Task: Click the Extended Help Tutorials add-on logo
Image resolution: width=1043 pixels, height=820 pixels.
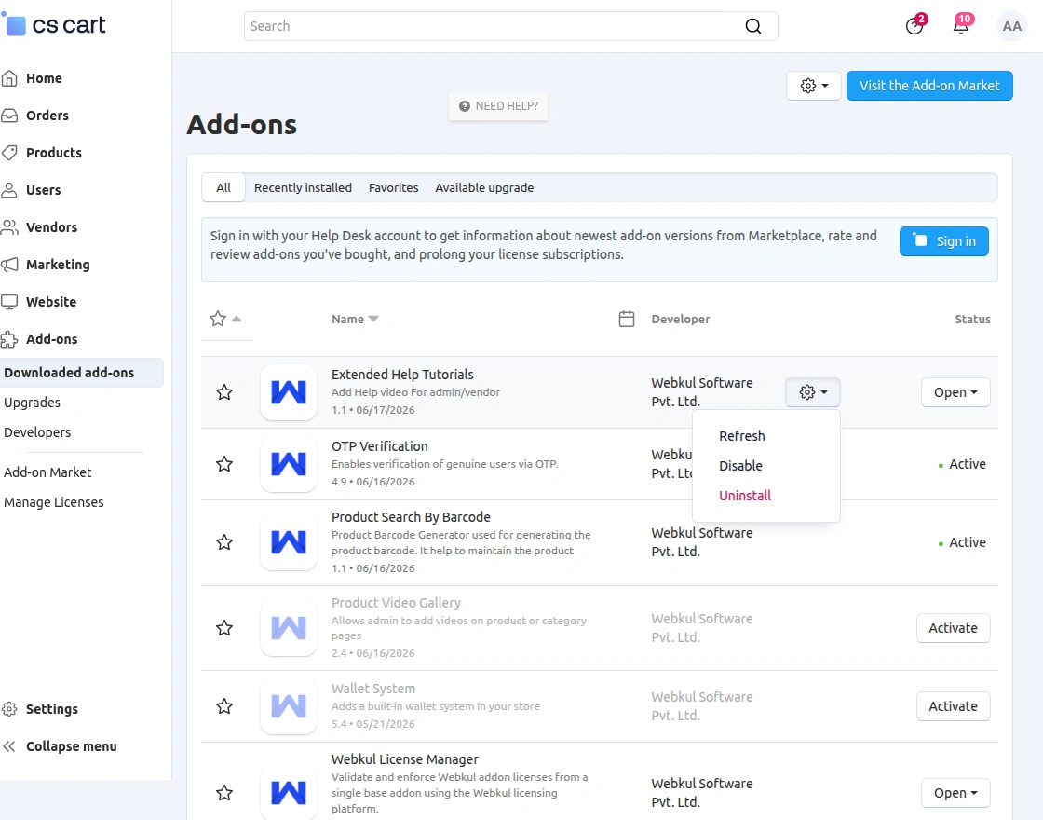Action: (289, 392)
